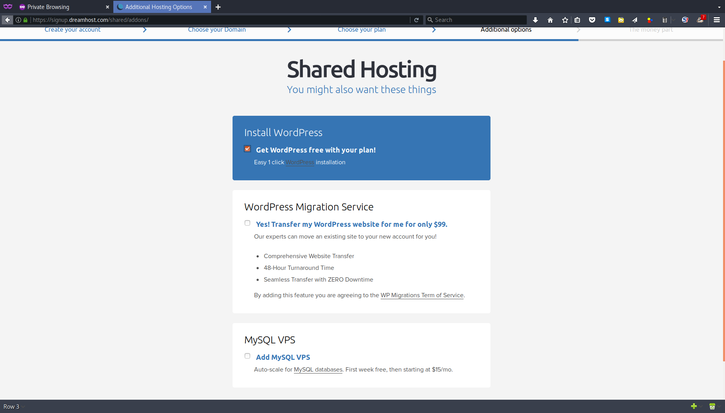725x413 pixels.
Task: Click The money part step
Action: [651, 30]
